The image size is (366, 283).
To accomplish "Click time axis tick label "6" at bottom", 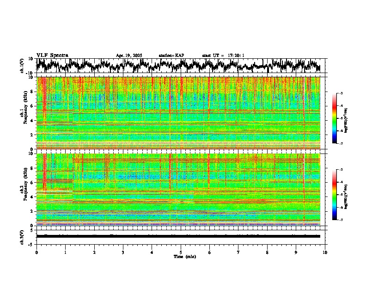I will 210,252.
